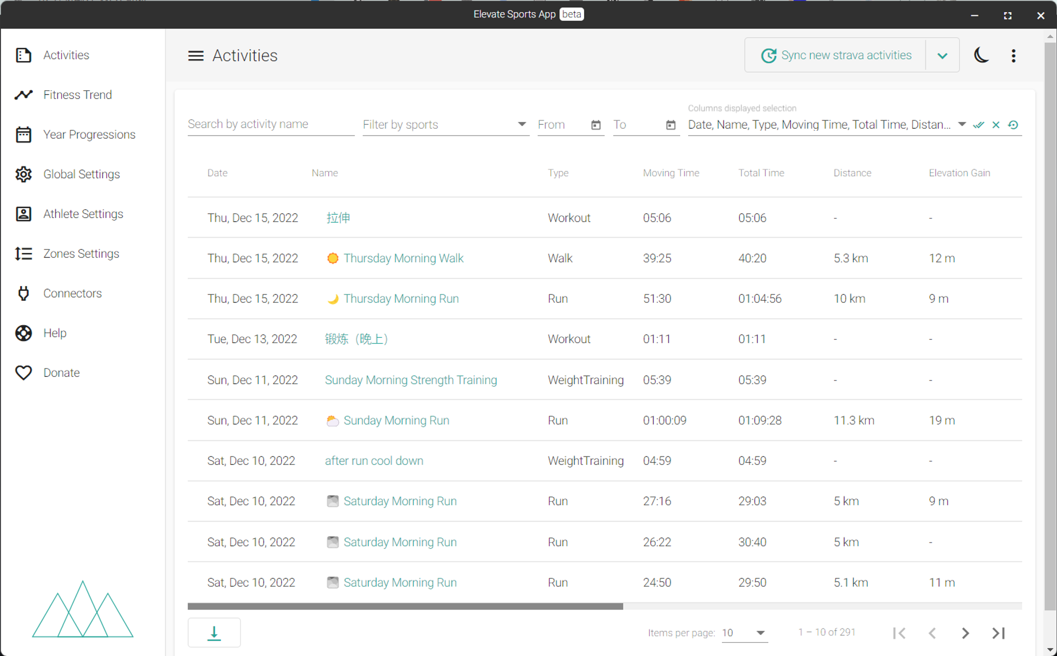
Task: Open the 锻炼（晚上）activity
Action: (x=357, y=339)
